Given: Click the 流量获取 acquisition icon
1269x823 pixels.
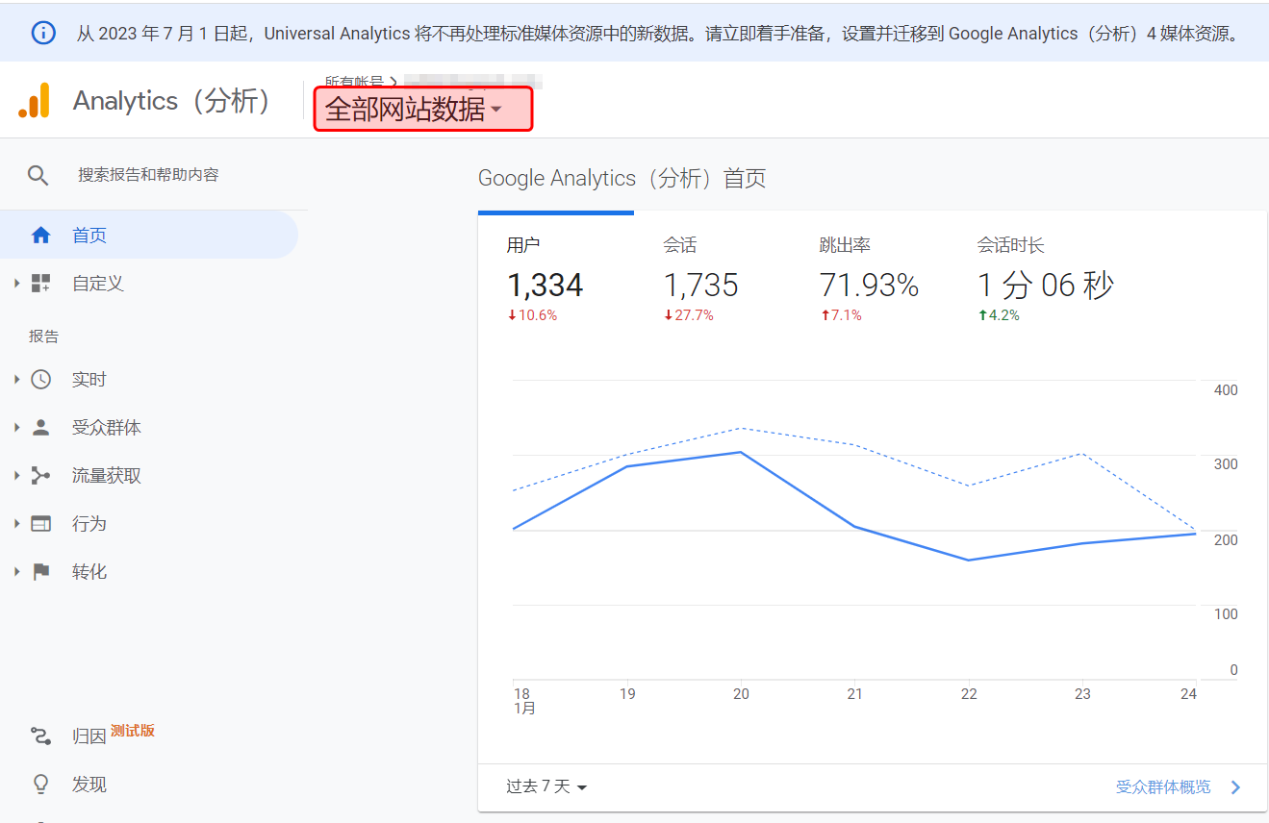Looking at the screenshot, I should [40, 476].
